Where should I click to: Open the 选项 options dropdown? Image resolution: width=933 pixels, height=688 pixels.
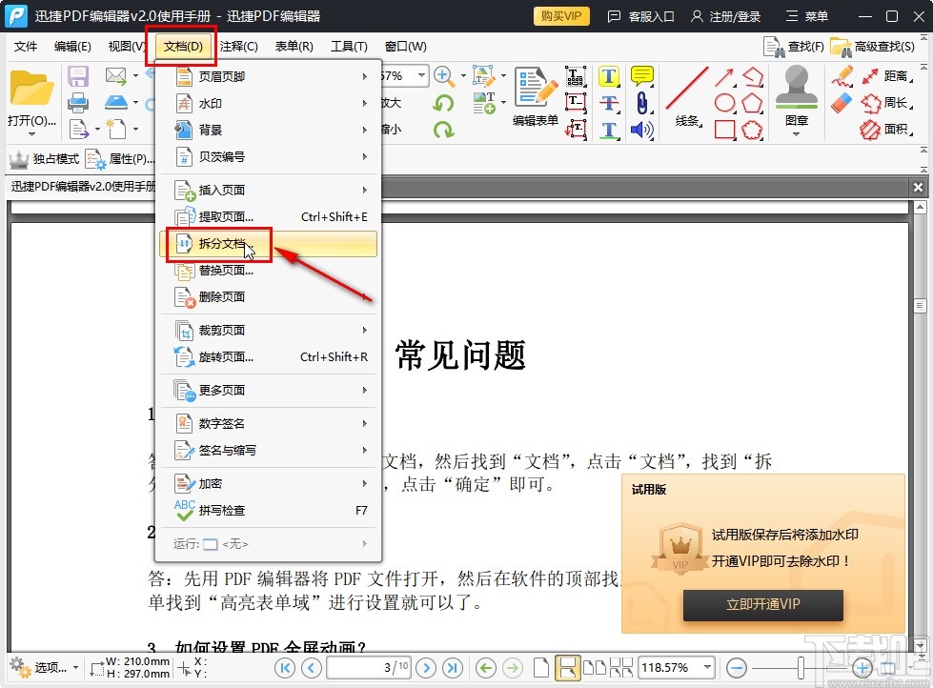[45, 668]
